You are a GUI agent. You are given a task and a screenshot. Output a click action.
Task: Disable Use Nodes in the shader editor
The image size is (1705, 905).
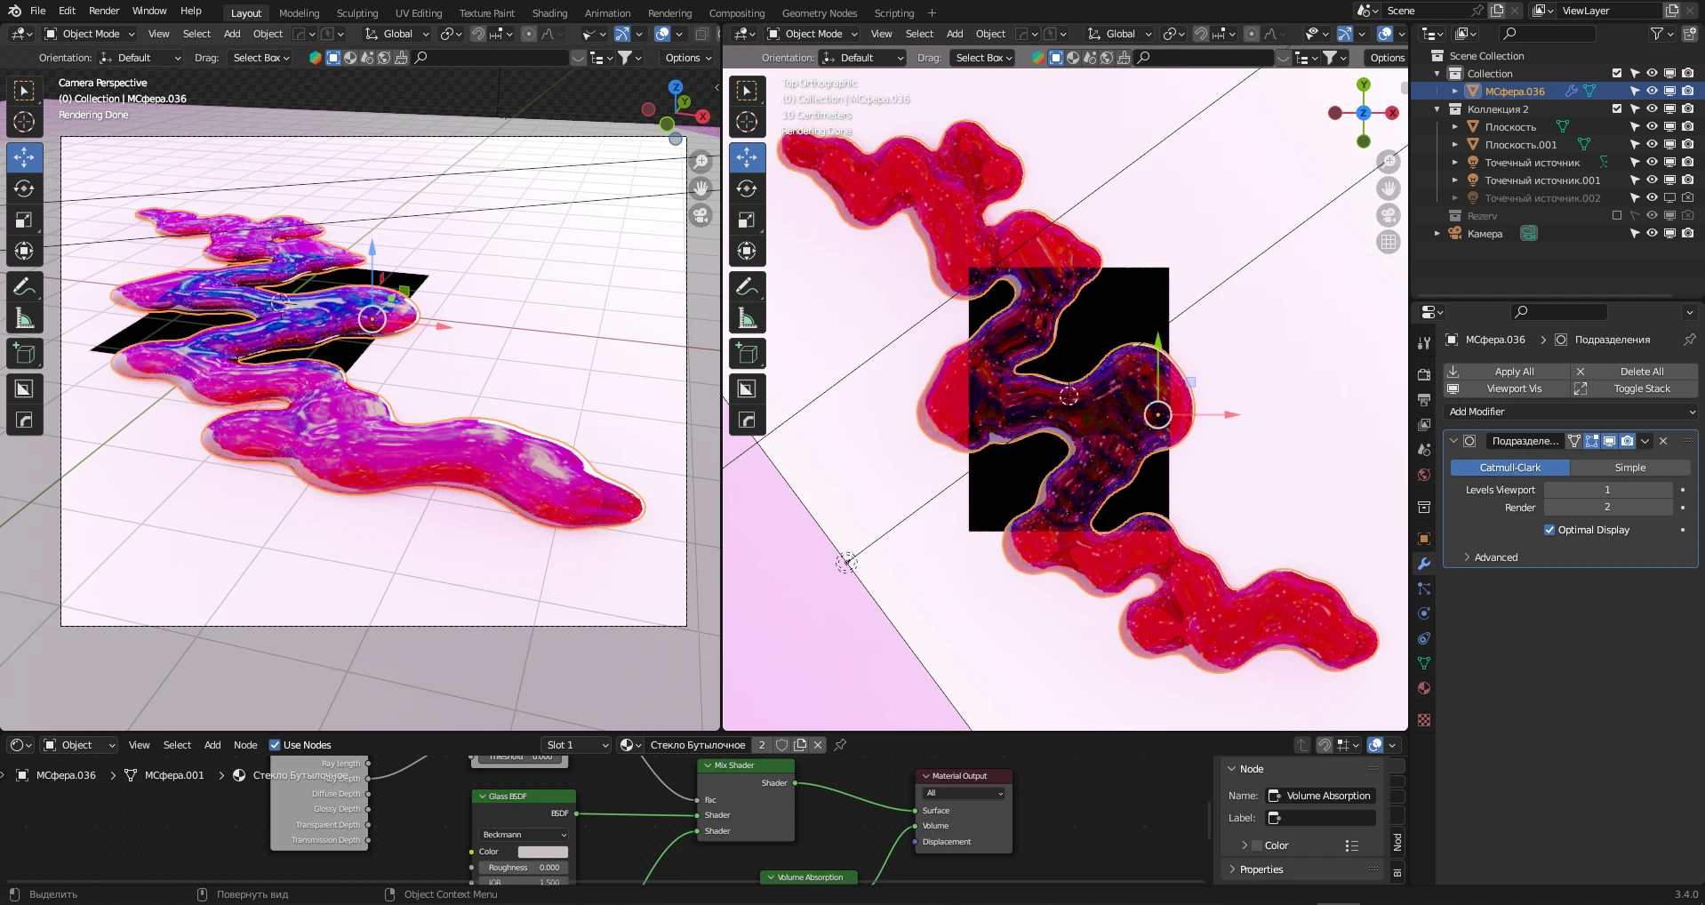[x=276, y=745]
